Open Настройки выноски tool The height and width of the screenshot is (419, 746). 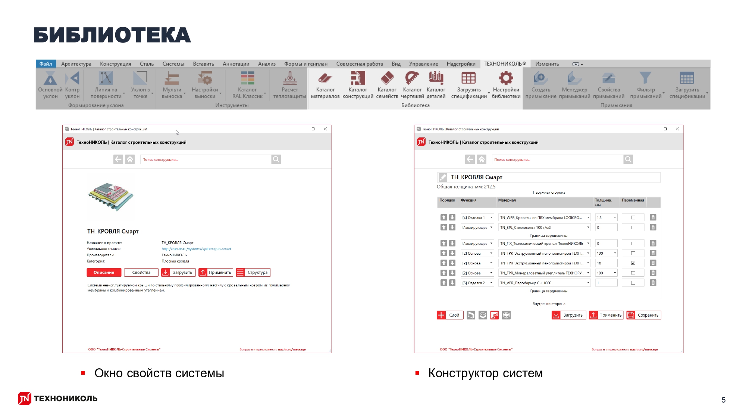[205, 85]
